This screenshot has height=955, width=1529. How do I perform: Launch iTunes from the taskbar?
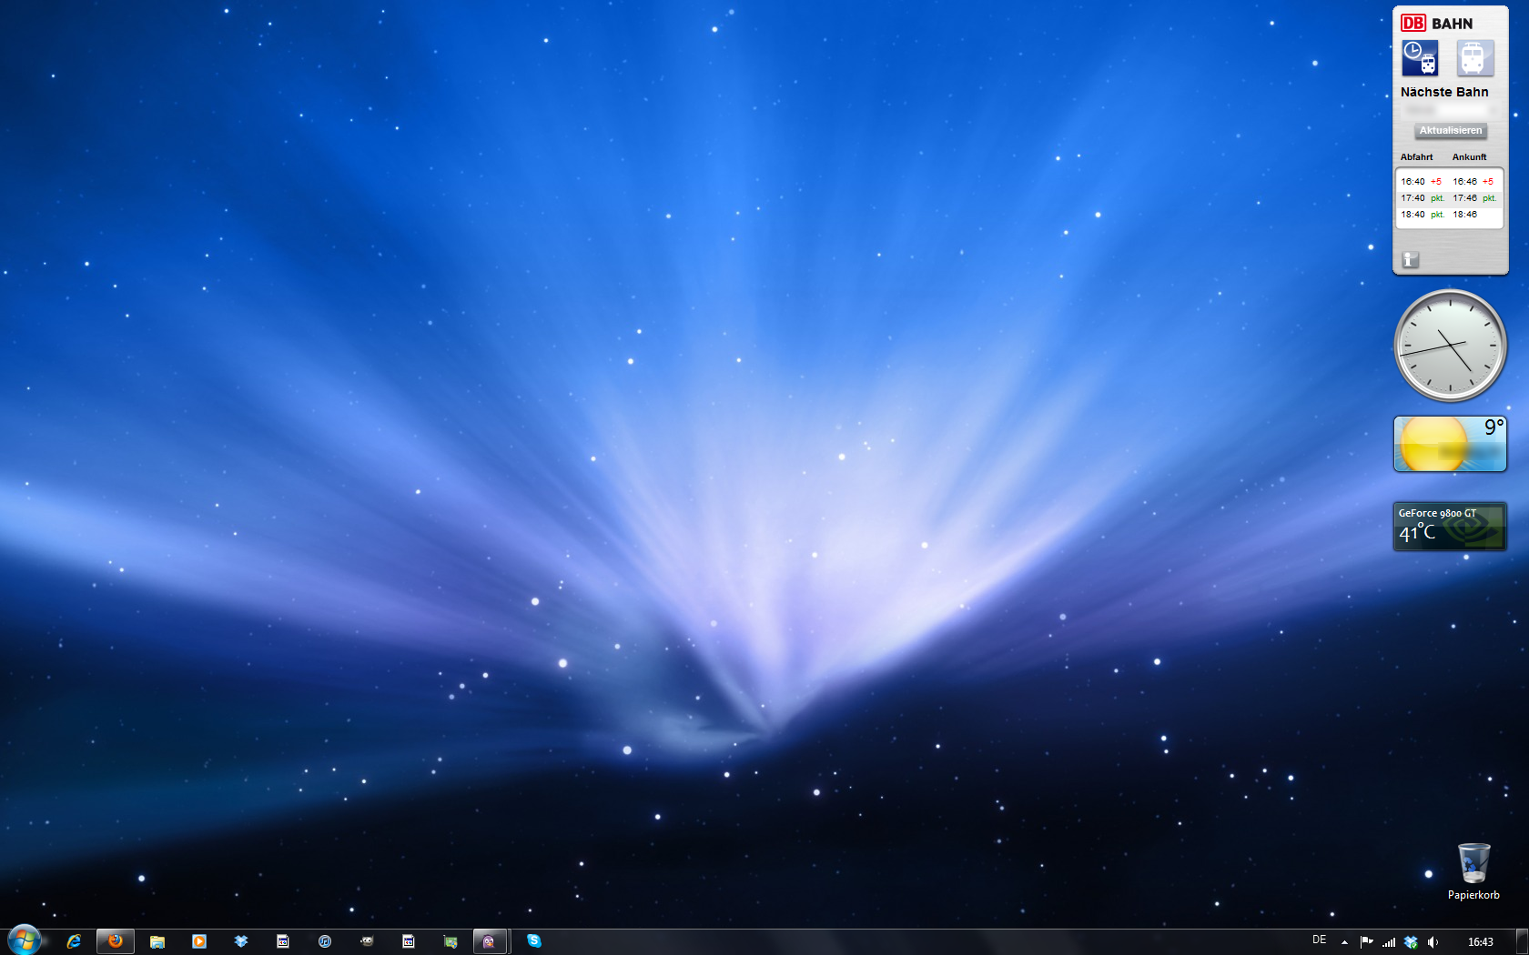tap(325, 941)
